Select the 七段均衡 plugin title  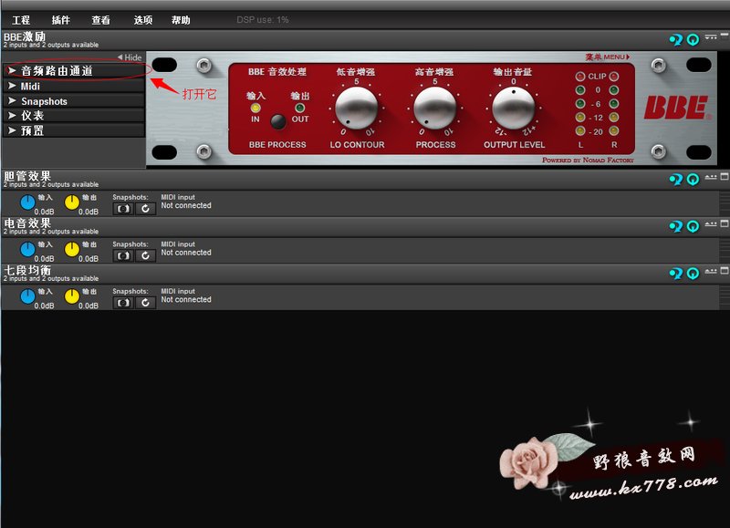pyautogui.click(x=27, y=270)
